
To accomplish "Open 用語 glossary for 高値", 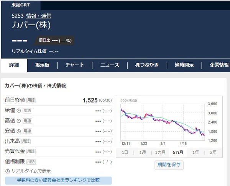I will click(x=28, y=121).
